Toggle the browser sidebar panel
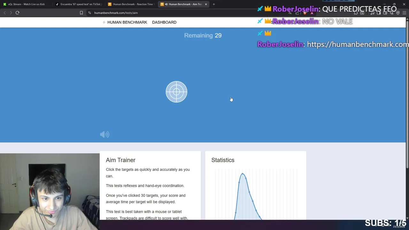Screen dimensions: 409x230 click(x=379, y=13)
